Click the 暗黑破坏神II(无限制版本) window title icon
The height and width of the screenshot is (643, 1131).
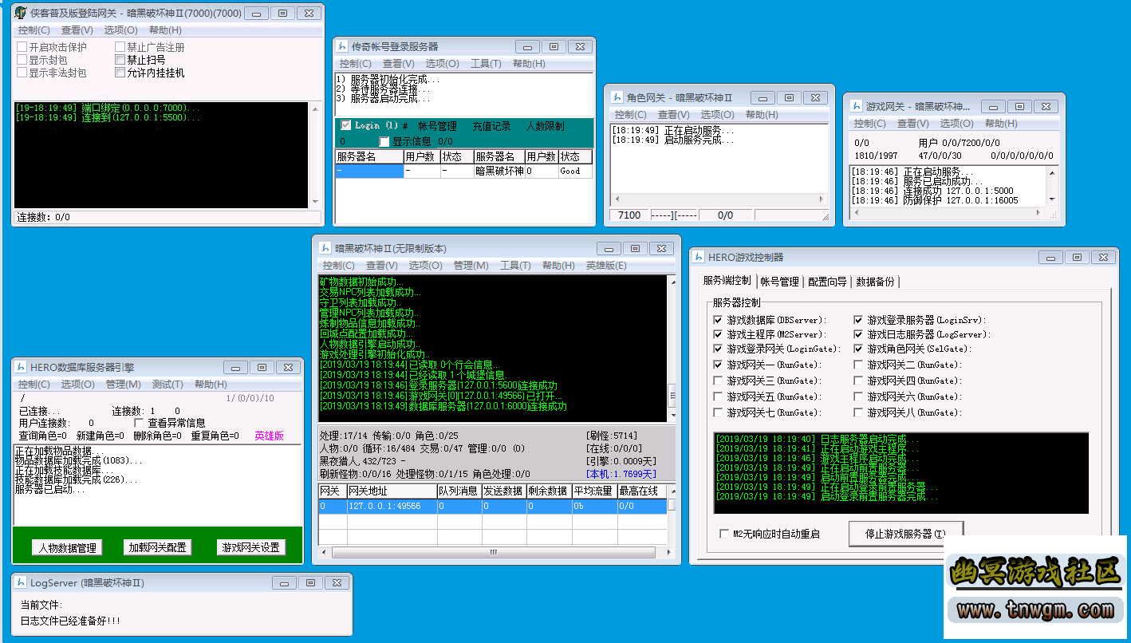pos(325,248)
